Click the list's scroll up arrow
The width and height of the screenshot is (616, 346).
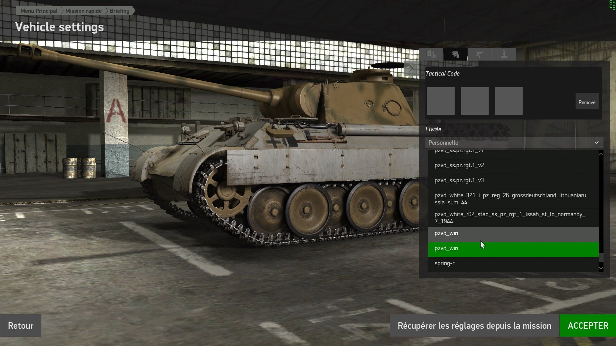pos(601,154)
